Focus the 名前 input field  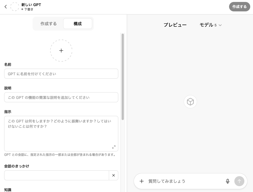click(x=61, y=74)
